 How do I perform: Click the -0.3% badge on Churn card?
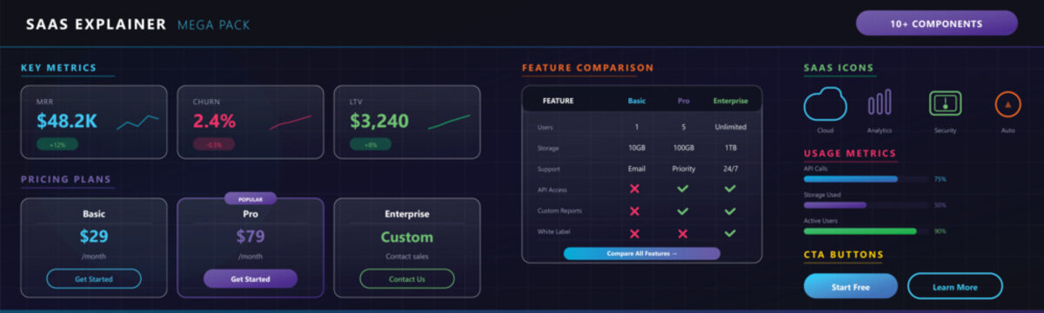point(213,144)
